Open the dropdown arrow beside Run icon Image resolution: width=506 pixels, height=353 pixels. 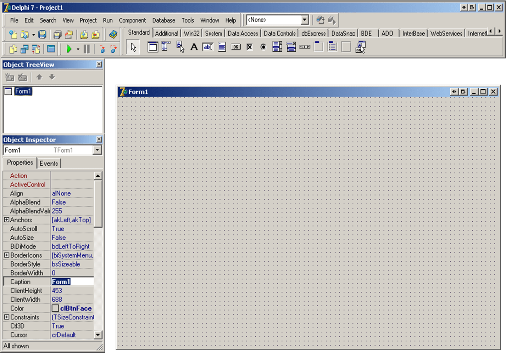click(x=78, y=49)
